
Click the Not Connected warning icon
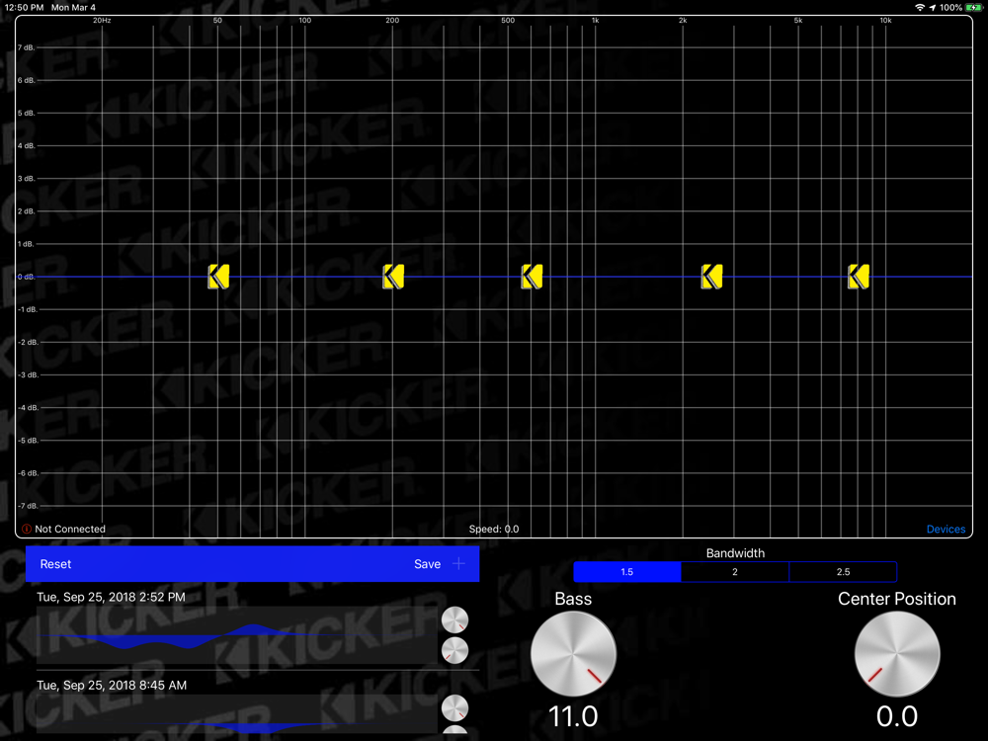point(27,529)
